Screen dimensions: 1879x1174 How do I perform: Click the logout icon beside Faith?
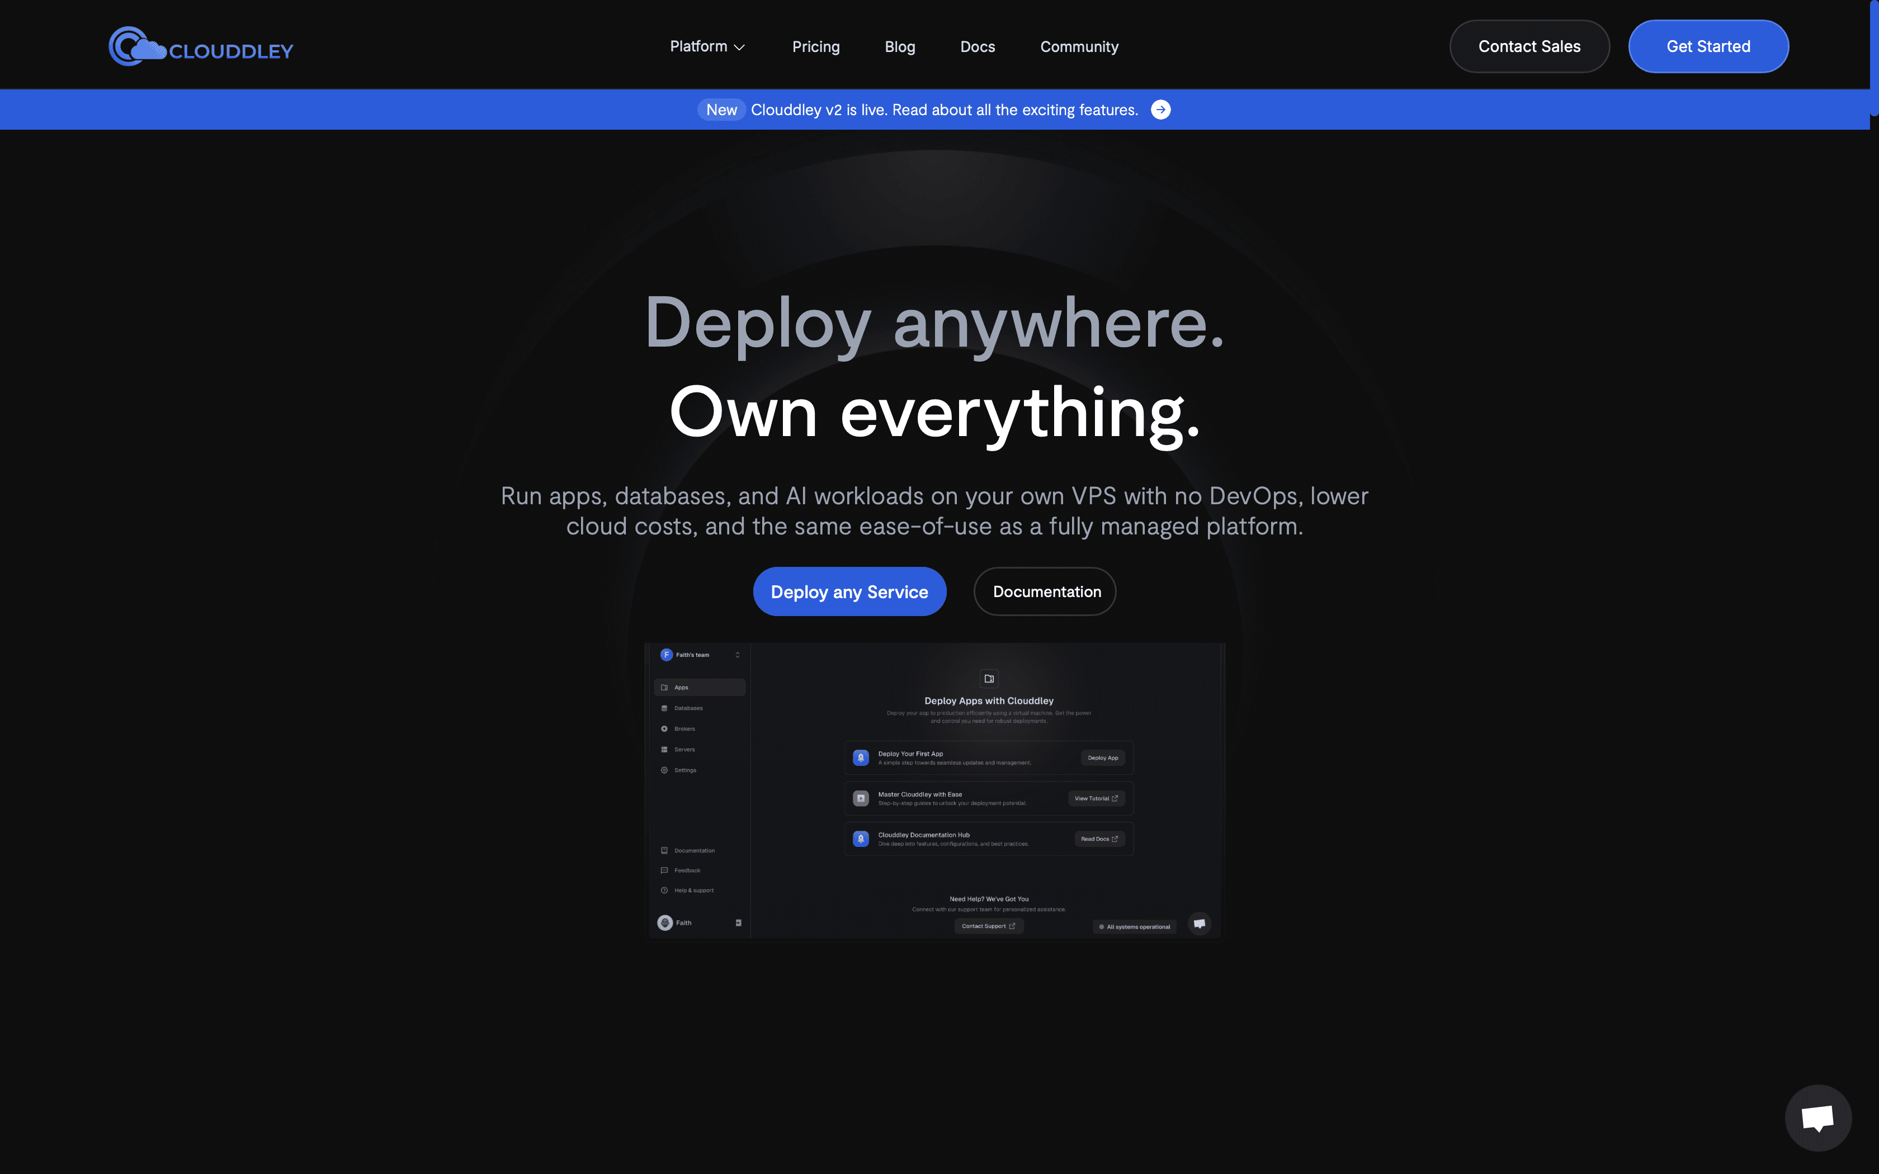point(738,922)
